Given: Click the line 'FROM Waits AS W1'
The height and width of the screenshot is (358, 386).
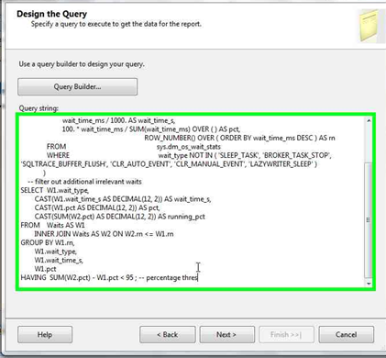Looking at the screenshot, I should pyautogui.click(x=52, y=225).
